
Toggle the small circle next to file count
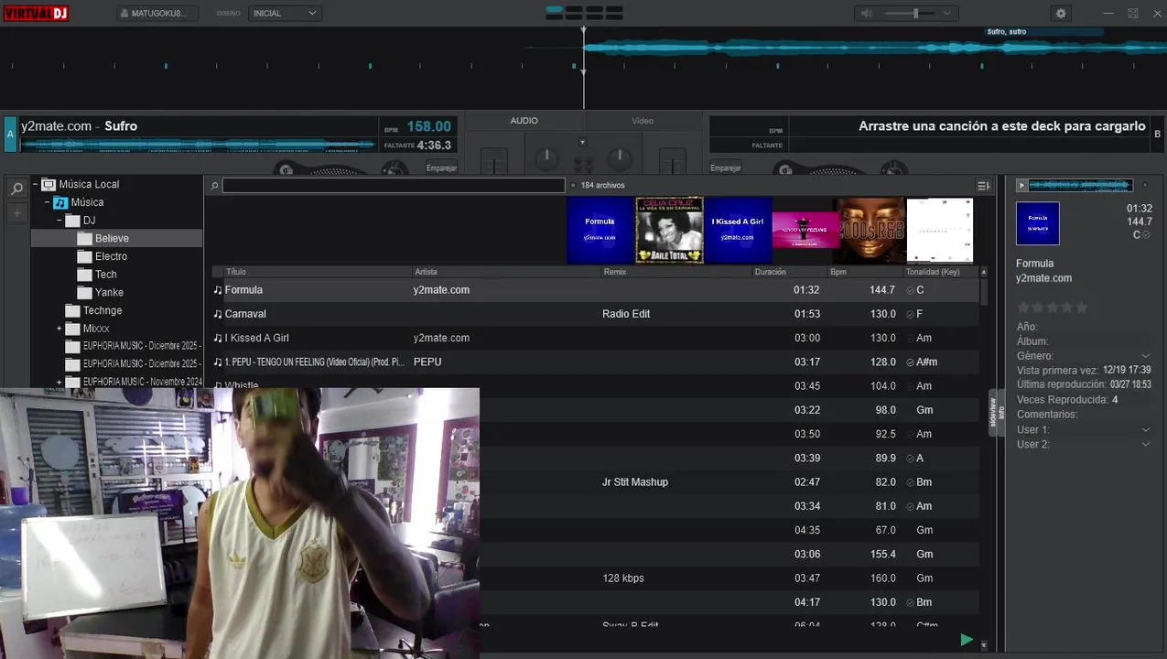[x=573, y=186]
